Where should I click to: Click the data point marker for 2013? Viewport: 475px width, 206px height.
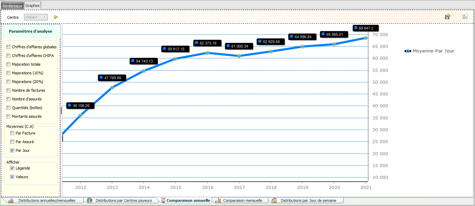pyautogui.click(x=112, y=88)
